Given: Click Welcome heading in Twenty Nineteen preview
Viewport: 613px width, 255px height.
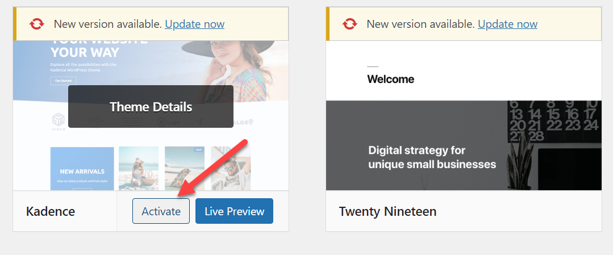Looking at the screenshot, I should tap(390, 80).
